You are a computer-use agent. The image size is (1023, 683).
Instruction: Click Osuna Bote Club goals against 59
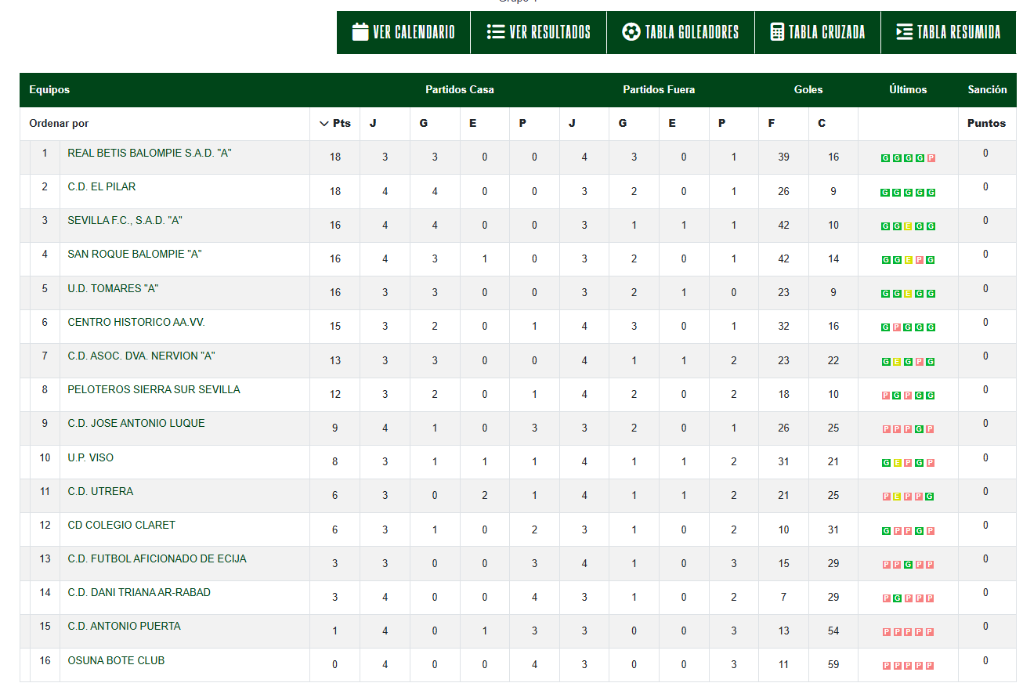click(833, 665)
